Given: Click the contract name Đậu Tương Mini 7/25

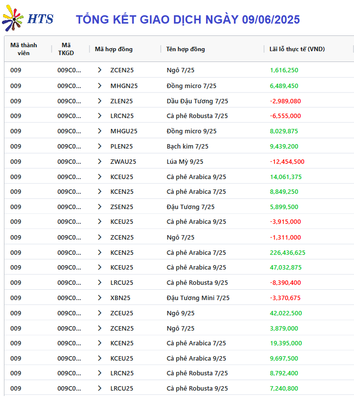Looking at the screenshot, I should click(x=198, y=298).
